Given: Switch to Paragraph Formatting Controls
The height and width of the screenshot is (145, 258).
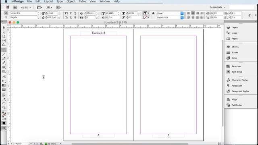Looking at the screenshot, I should (6, 17).
